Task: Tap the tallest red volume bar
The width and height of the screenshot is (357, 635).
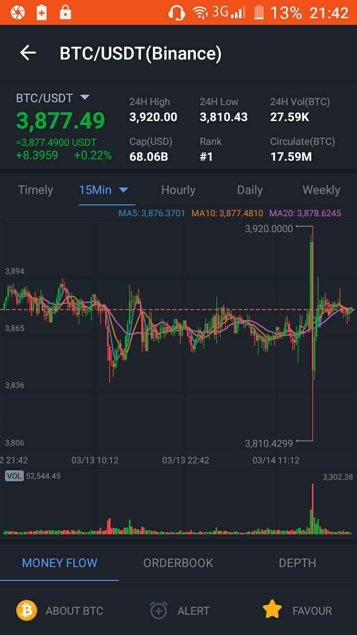Action: tap(312, 508)
